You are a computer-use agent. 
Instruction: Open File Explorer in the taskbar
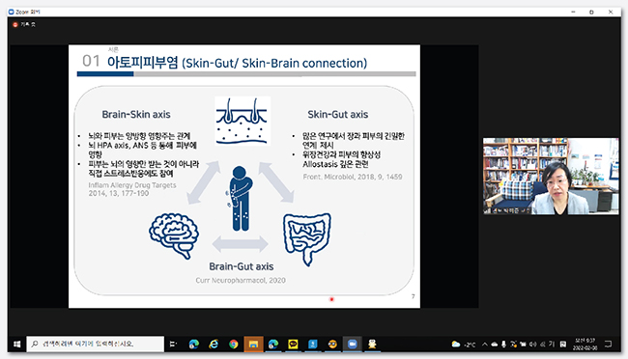click(x=253, y=345)
